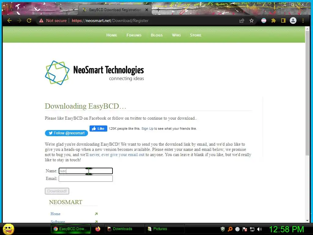The image size is (313, 235).
Task: Open the extensions puzzle icon
Action: point(274,21)
